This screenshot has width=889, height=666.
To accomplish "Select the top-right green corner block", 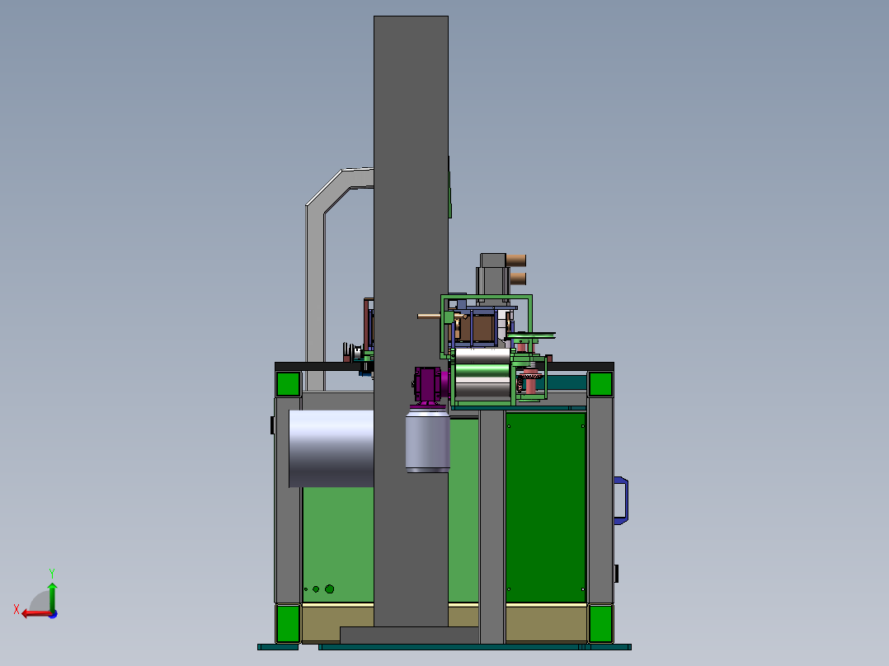I will pyautogui.click(x=600, y=384).
